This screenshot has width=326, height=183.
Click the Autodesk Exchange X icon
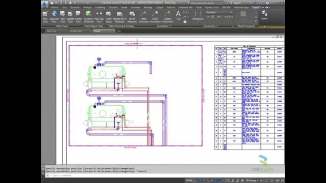pyautogui.click(x=254, y=3)
